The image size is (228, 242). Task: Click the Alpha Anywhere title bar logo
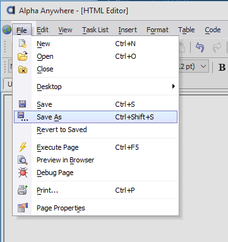[11, 10]
